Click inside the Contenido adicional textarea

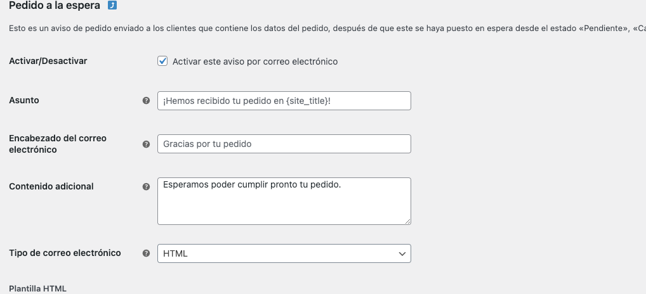pyautogui.click(x=284, y=201)
